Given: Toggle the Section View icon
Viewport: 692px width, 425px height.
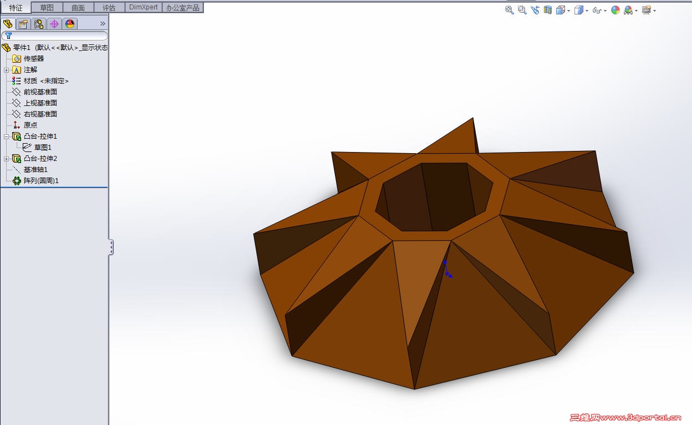Looking at the screenshot, I should (x=547, y=10).
